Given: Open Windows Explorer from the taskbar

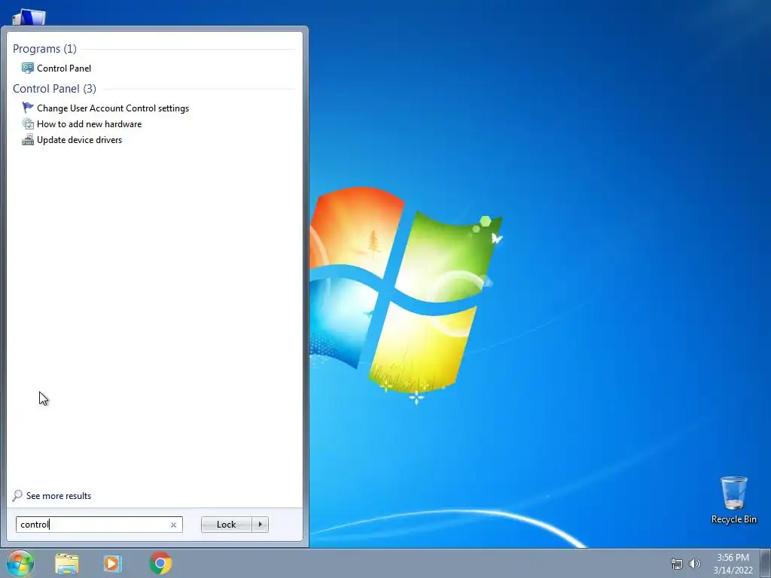Looking at the screenshot, I should click(67, 564).
